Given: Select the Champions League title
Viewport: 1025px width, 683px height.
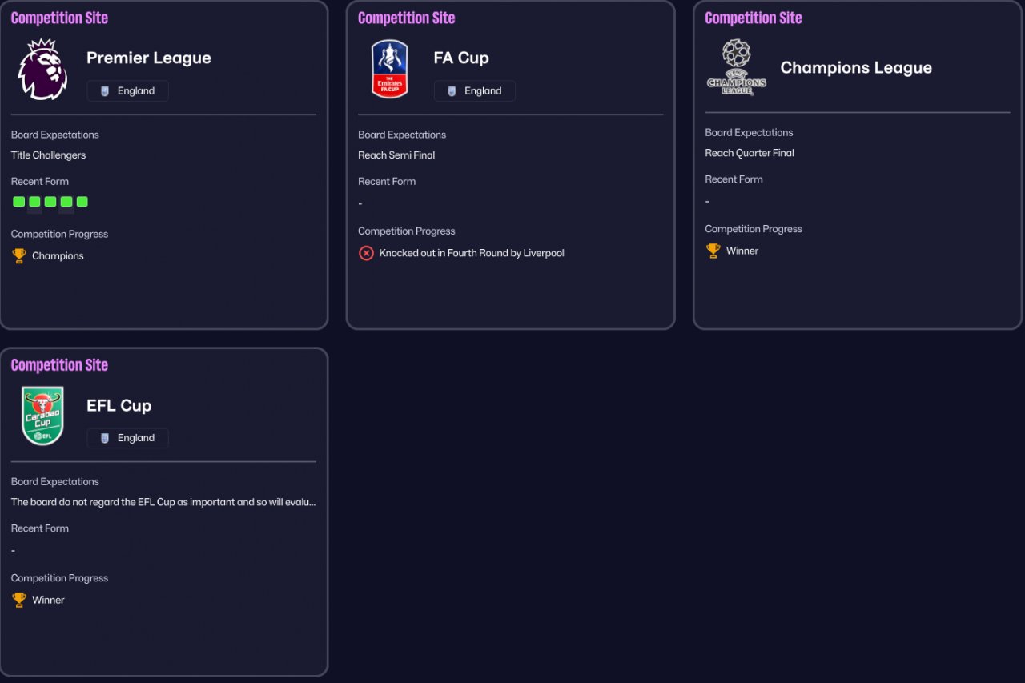Looking at the screenshot, I should point(856,68).
